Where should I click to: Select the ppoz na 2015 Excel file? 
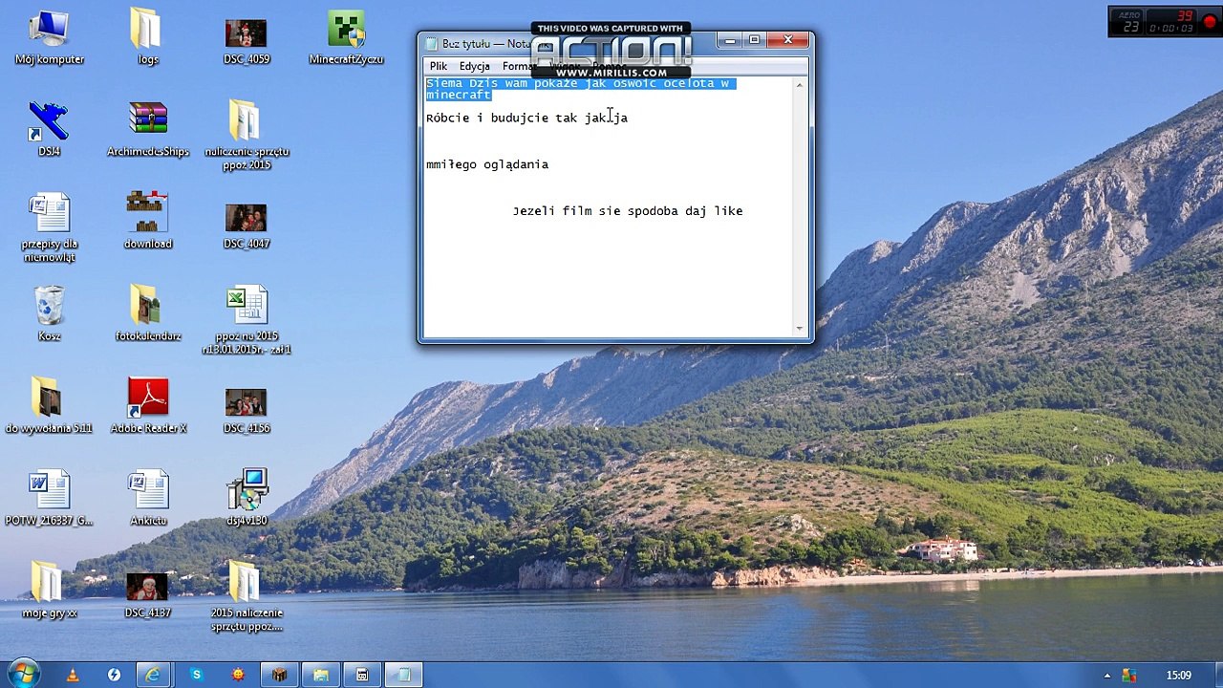pos(246,321)
